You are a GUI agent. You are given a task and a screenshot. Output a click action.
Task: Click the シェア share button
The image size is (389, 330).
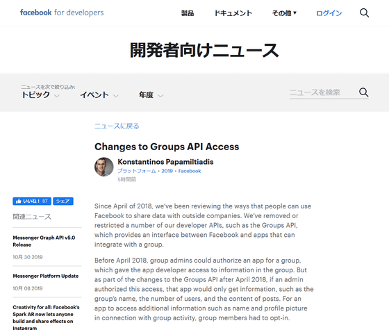point(63,201)
